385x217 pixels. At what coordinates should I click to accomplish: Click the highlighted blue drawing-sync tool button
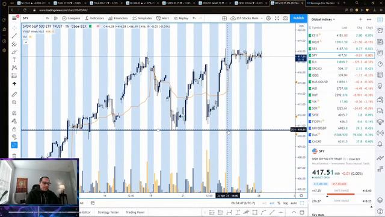[x=14, y=145]
